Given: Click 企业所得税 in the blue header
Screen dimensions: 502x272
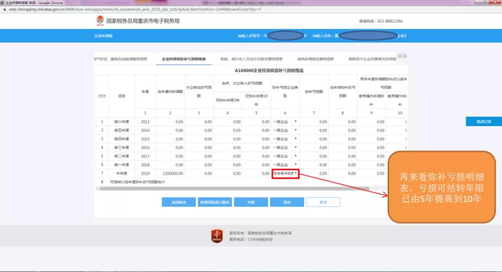Looking at the screenshot, I should pyautogui.click(x=103, y=36).
